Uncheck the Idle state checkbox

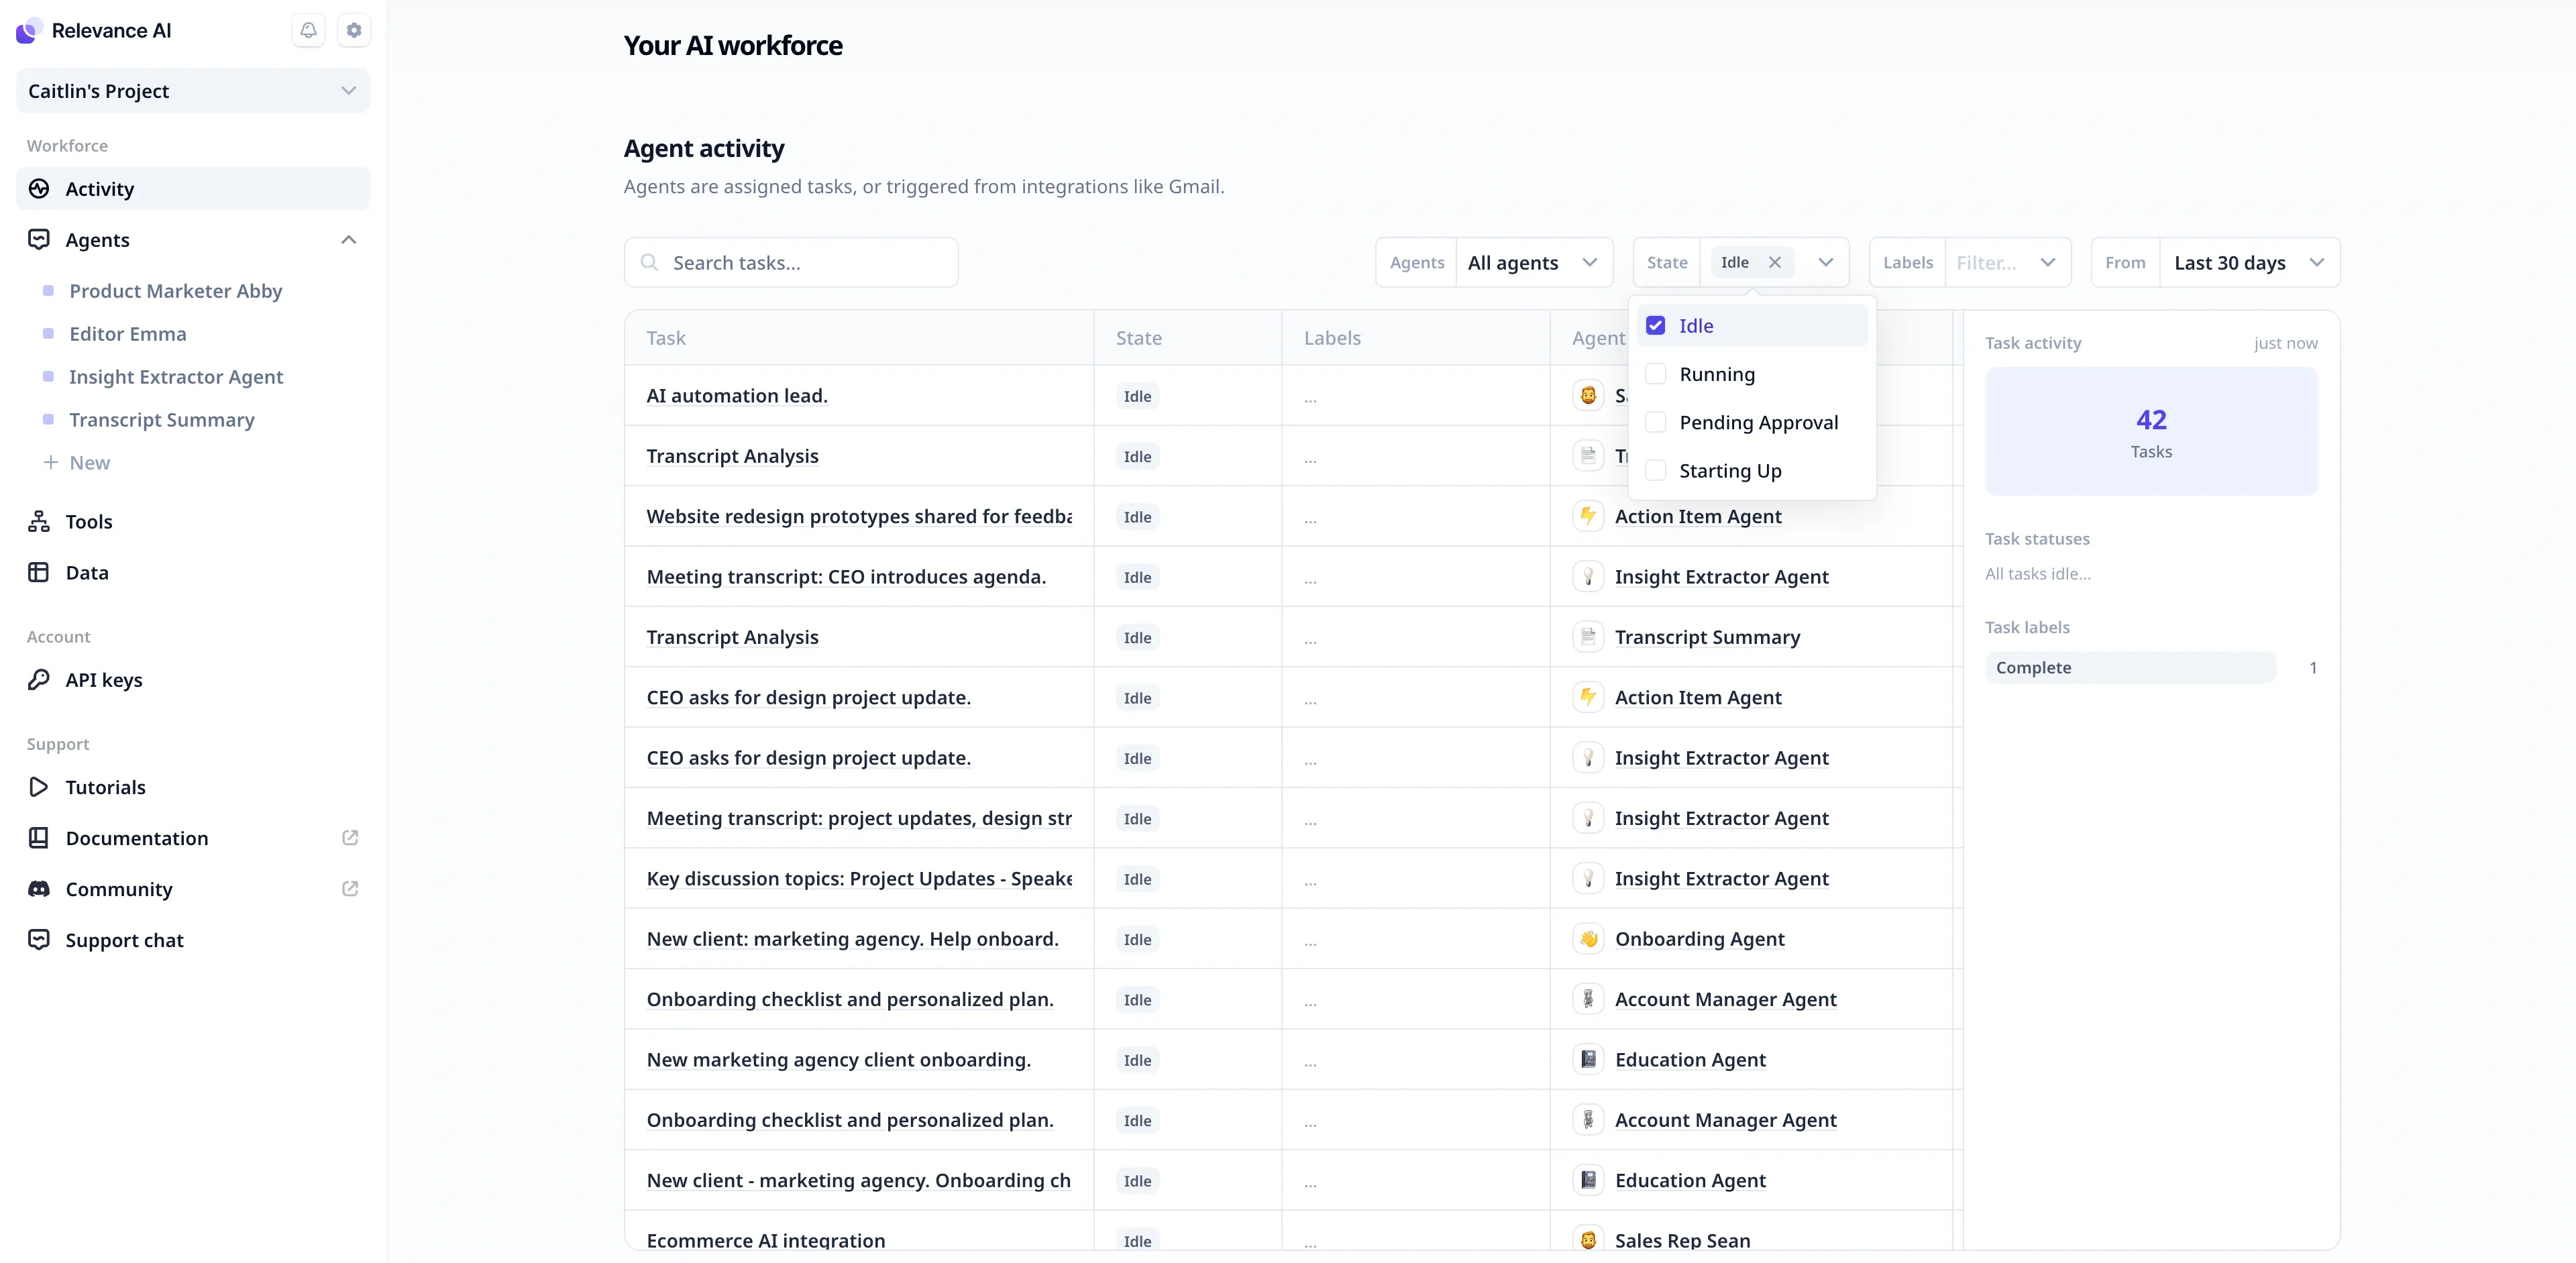pyautogui.click(x=1657, y=325)
